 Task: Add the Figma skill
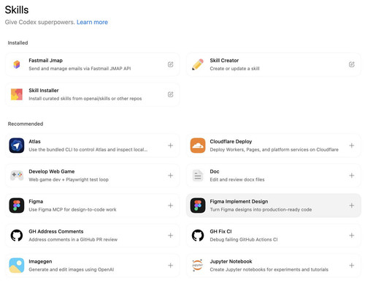[171, 205]
